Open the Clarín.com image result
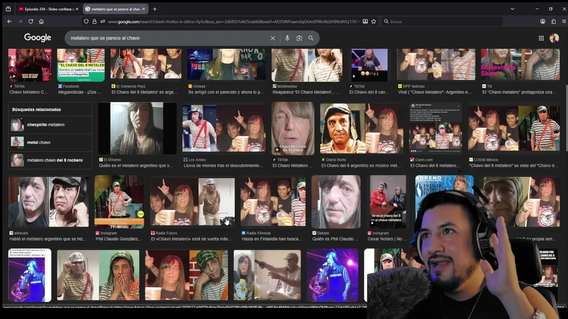This screenshot has width=568, height=319. [x=435, y=128]
